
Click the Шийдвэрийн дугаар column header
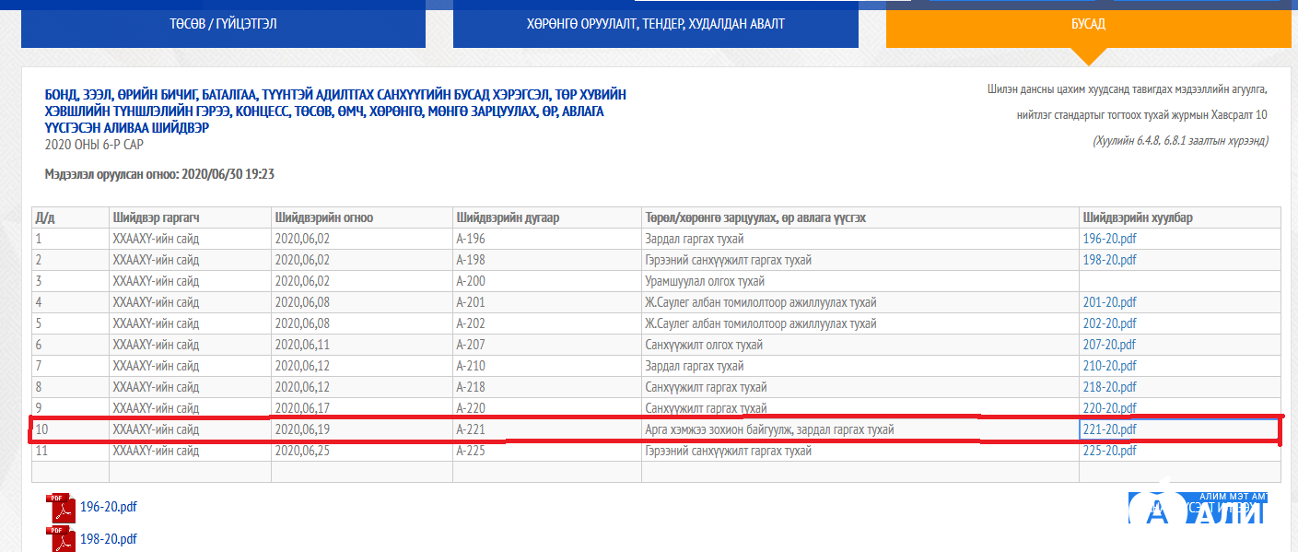(508, 218)
